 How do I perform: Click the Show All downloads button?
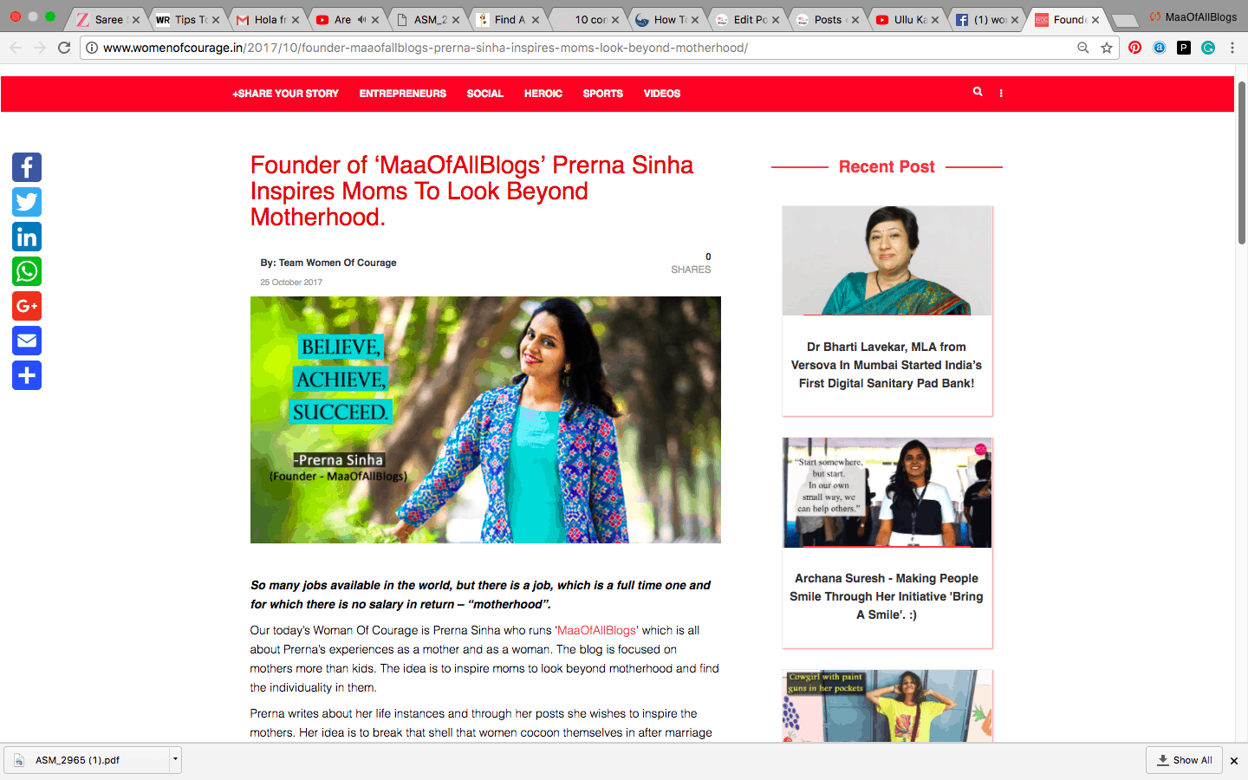(1184, 760)
